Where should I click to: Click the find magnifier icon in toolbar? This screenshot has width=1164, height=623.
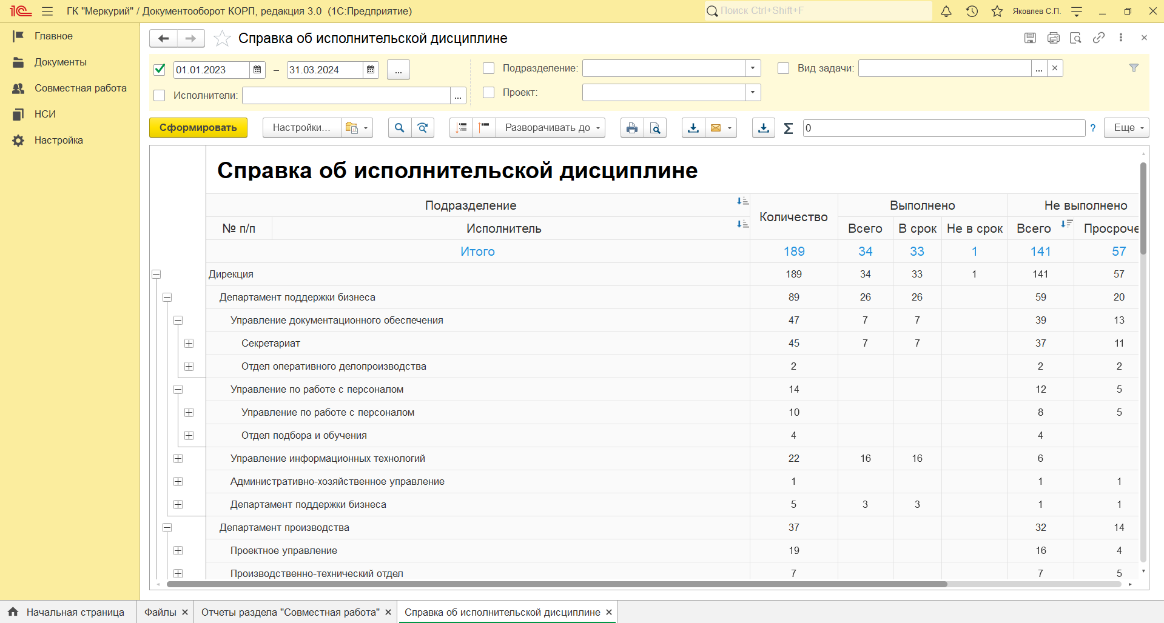[399, 128]
